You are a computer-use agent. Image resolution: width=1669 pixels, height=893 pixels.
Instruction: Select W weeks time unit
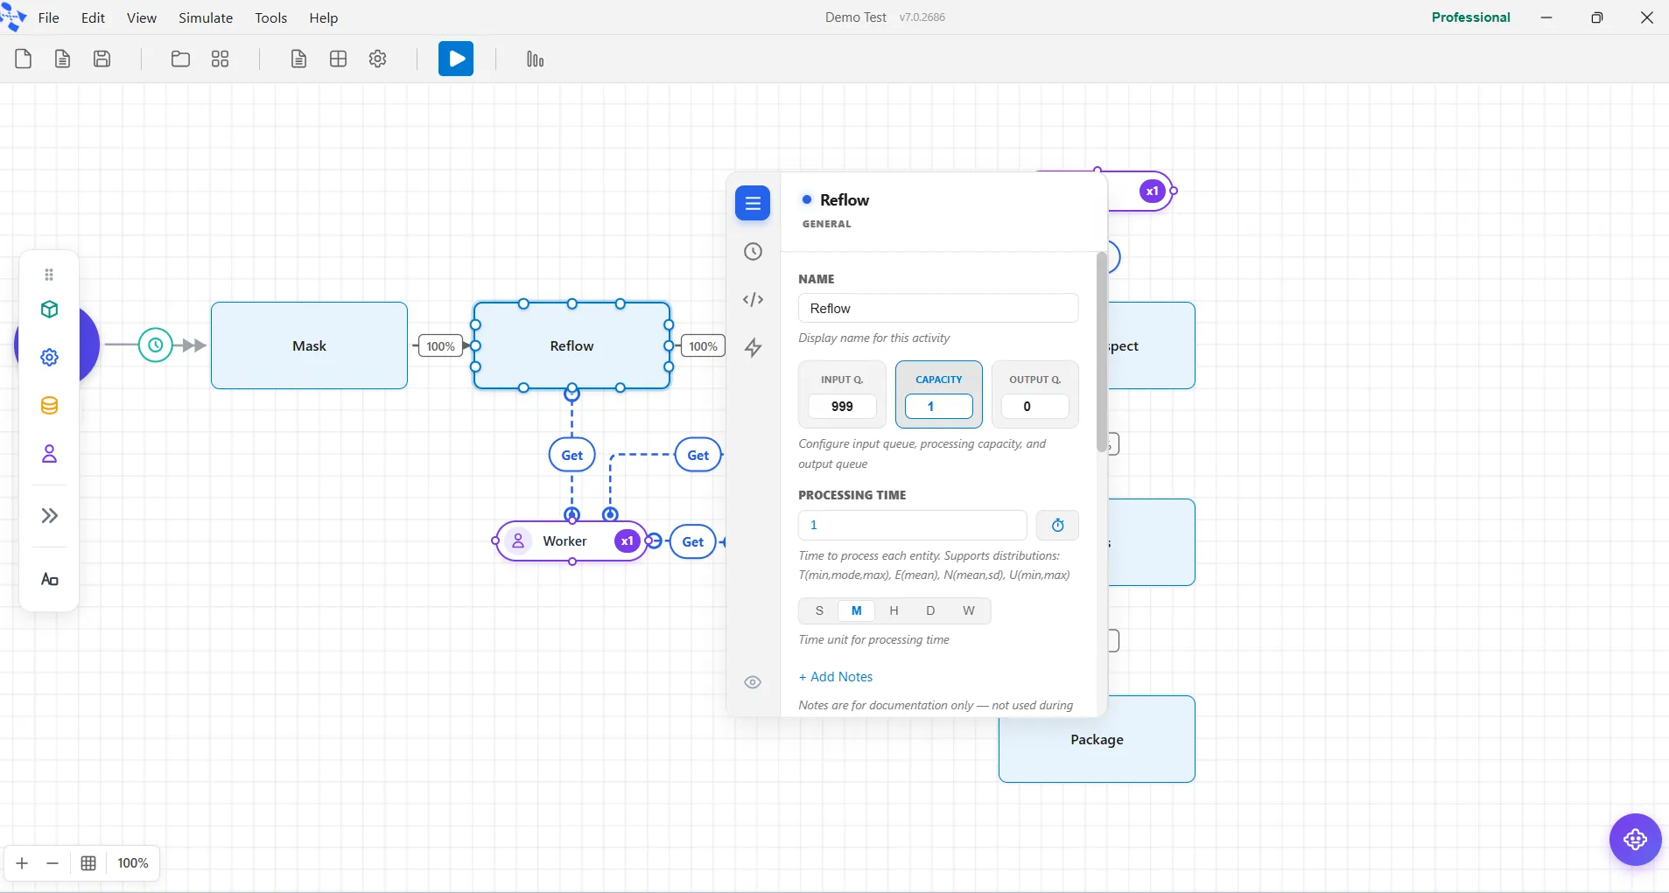point(969,610)
